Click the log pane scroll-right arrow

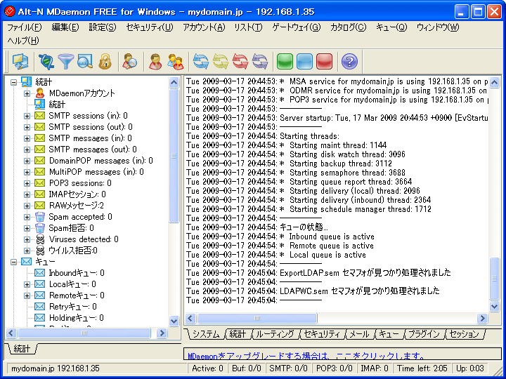tap(482, 319)
